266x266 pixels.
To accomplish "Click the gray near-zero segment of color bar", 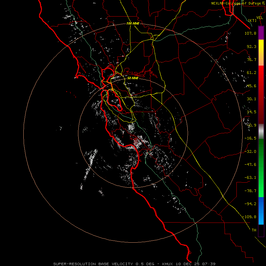I will coord(261,132).
